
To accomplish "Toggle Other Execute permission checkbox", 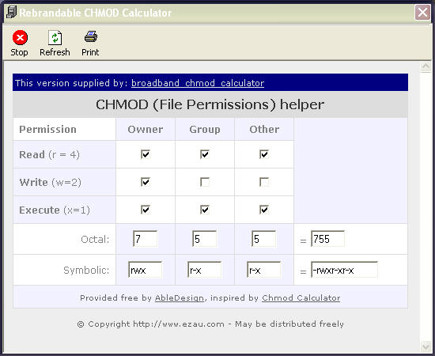I will pyautogui.click(x=264, y=210).
